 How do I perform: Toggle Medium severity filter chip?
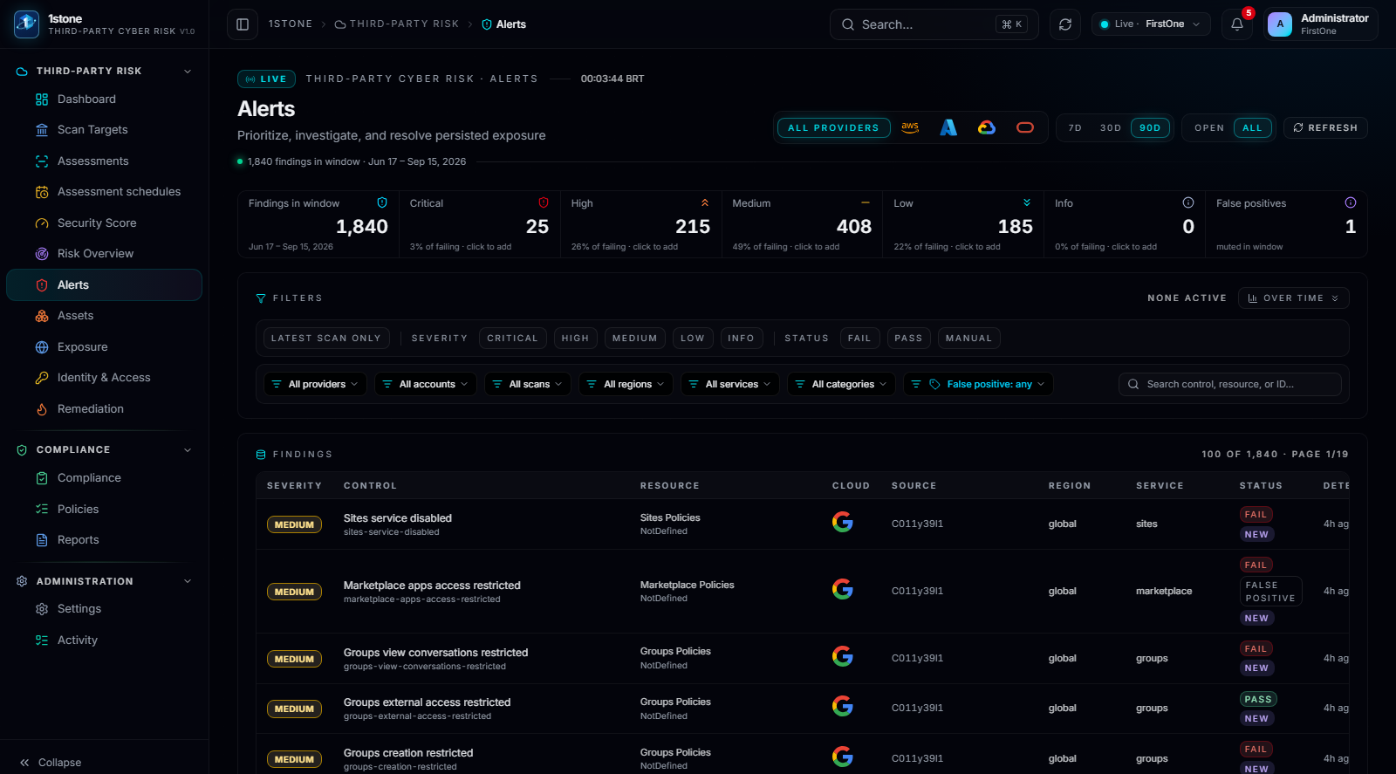pos(635,339)
